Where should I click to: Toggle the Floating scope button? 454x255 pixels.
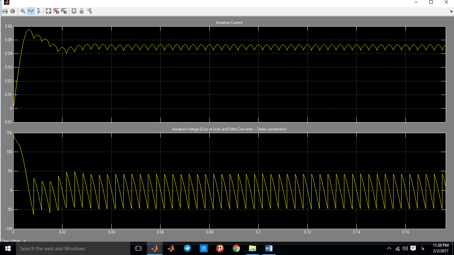tap(74, 11)
